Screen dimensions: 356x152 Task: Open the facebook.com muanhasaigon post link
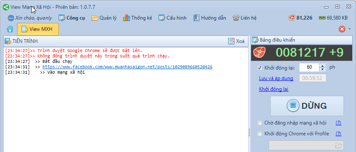coord(127,67)
